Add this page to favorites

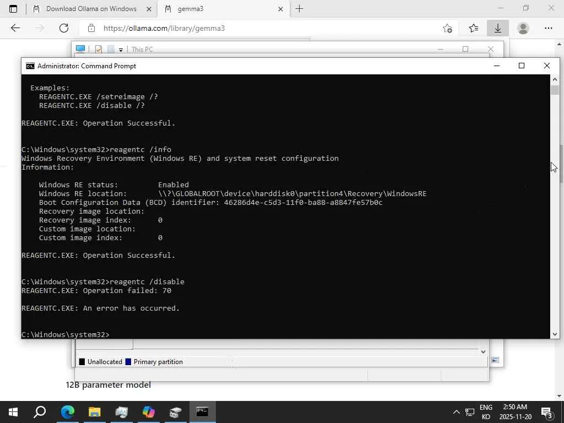447,28
